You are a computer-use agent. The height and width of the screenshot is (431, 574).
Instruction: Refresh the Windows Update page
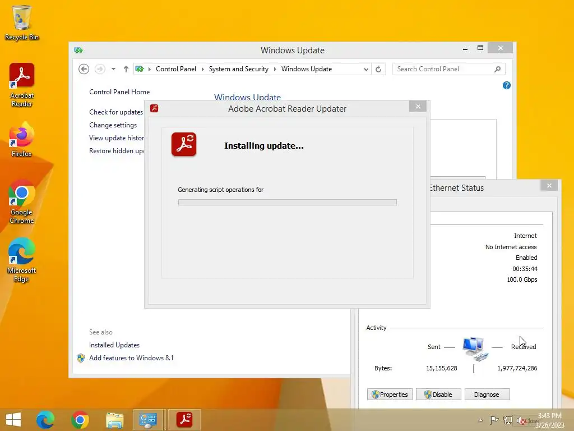pyautogui.click(x=378, y=69)
